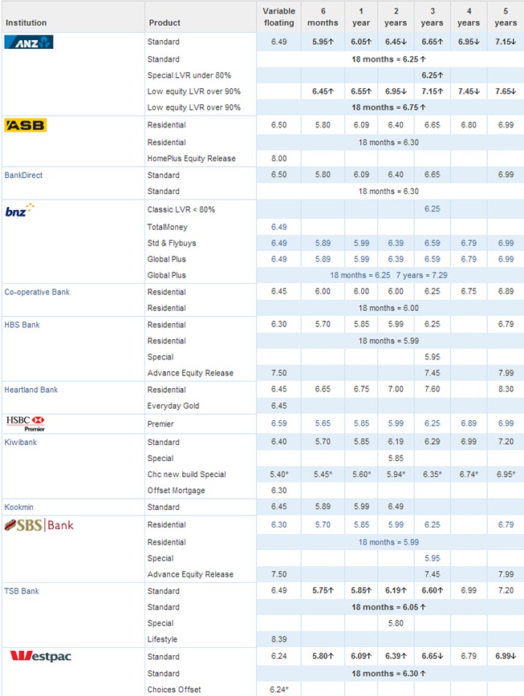Click the bnz Classic LVR 6.25 rate
The height and width of the screenshot is (696, 524).
click(x=430, y=209)
